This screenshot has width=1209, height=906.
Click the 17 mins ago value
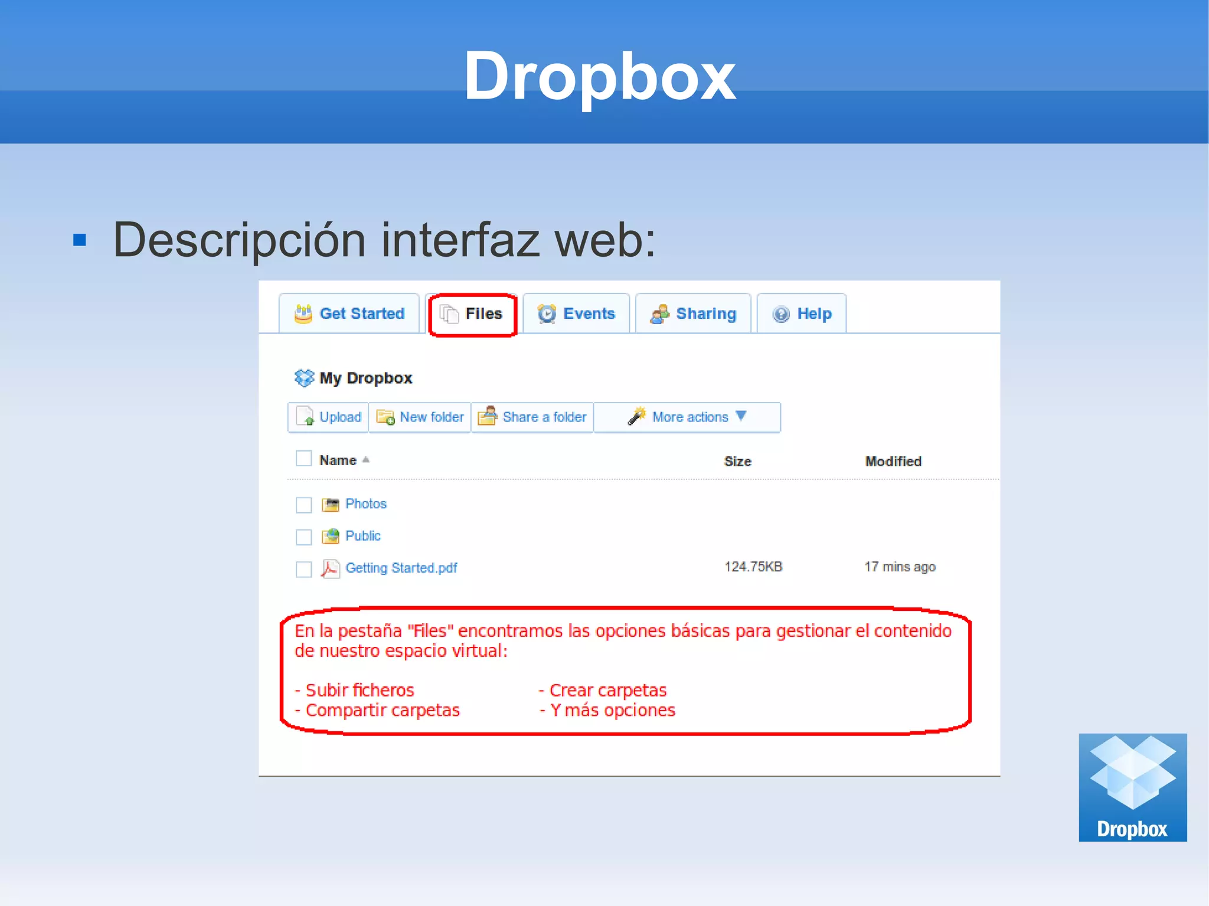tap(900, 567)
